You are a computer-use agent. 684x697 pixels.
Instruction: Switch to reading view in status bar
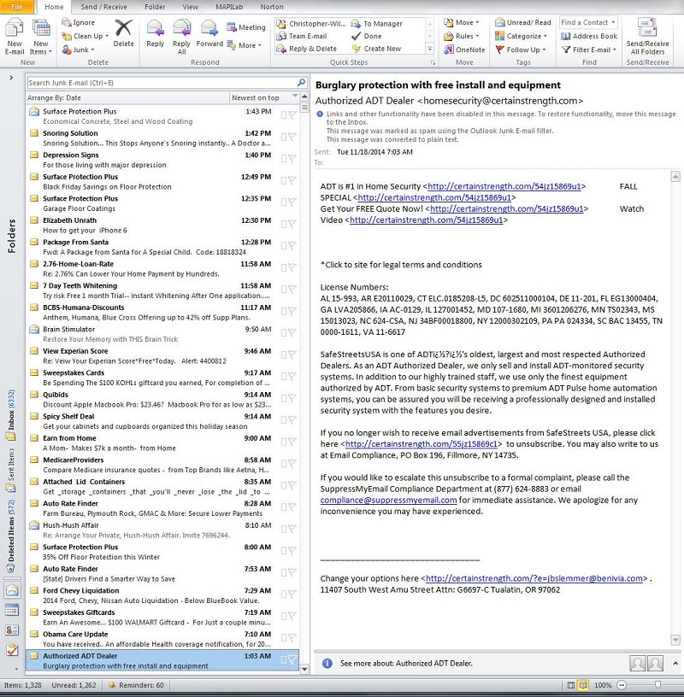coord(583,685)
